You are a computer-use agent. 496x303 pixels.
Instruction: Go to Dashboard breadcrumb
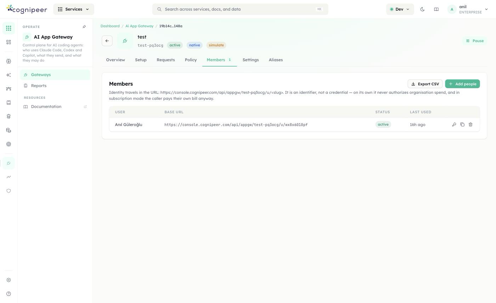(110, 26)
